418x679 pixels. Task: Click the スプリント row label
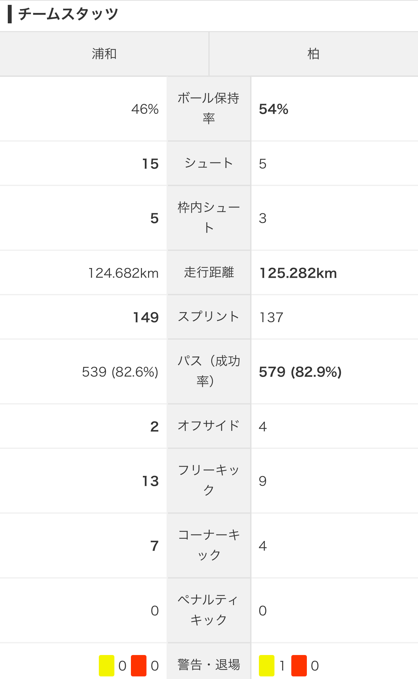coord(209,317)
